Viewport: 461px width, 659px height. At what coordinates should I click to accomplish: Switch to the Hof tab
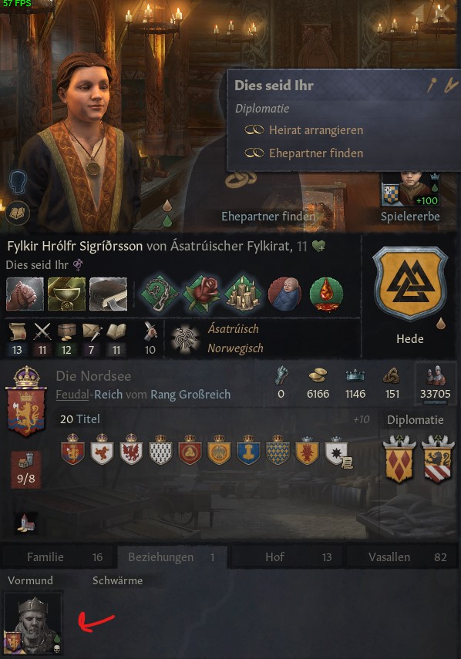pos(288,556)
